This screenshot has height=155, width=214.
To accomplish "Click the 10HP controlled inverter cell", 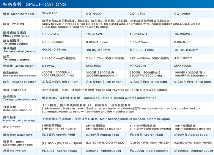I will 193,129.
